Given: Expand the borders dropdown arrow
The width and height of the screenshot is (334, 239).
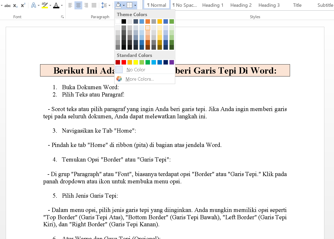Looking at the screenshot, I should point(135,5).
